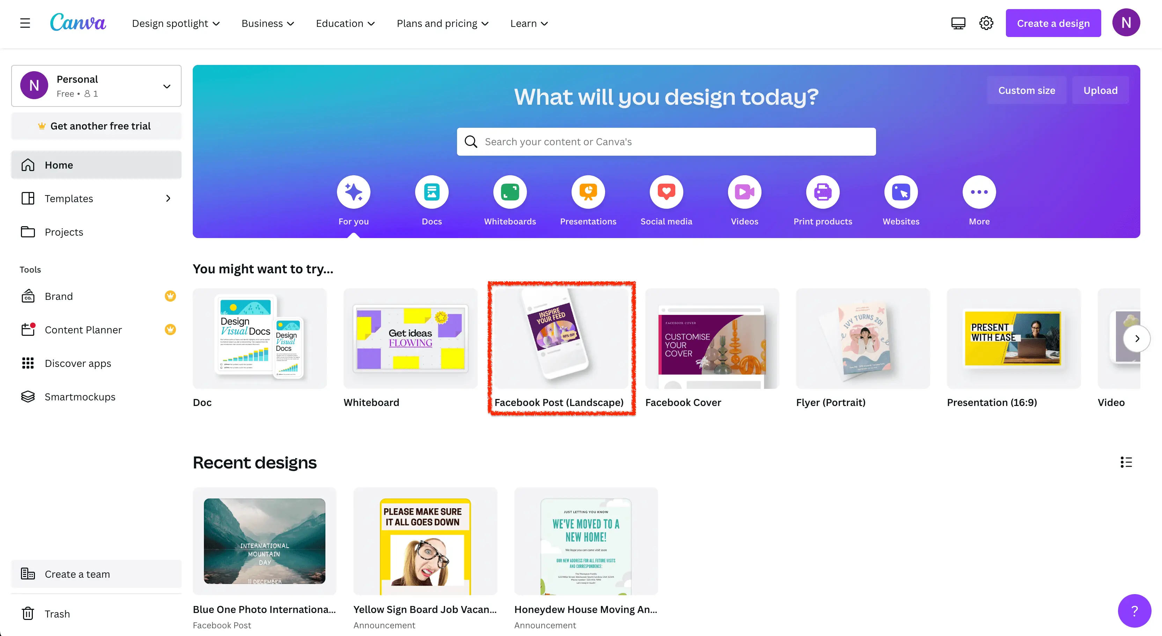Open the Videos category icon
Image resolution: width=1162 pixels, height=636 pixels.
tap(744, 192)
